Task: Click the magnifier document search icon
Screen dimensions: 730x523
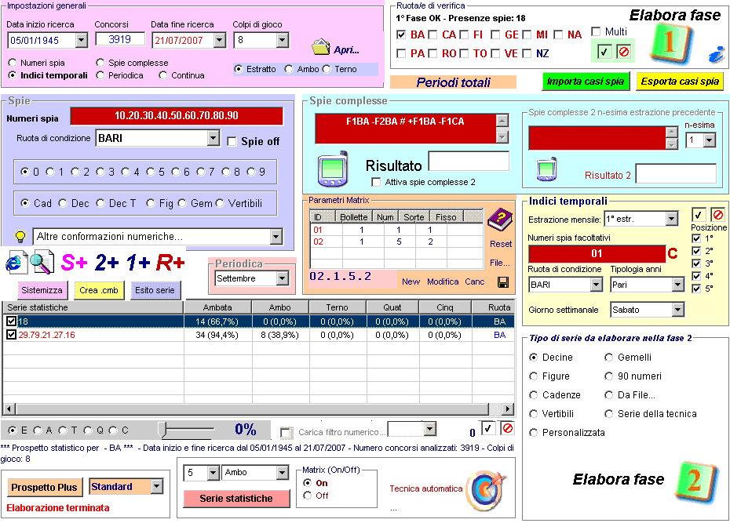Action: pos(42,262)
